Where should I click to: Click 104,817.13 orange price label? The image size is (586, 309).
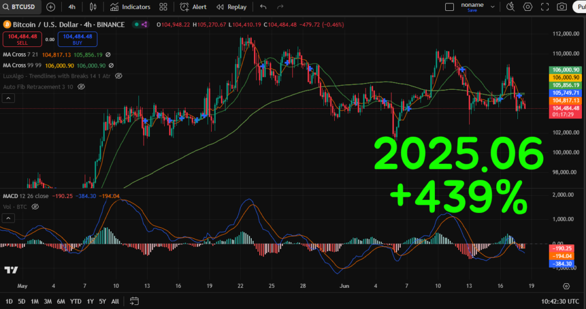pyautogui.click(x=565, y=101)
